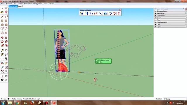This screenshot has height=105, width=187.
Task: Open the Инструменты menu
Action: 38,4
